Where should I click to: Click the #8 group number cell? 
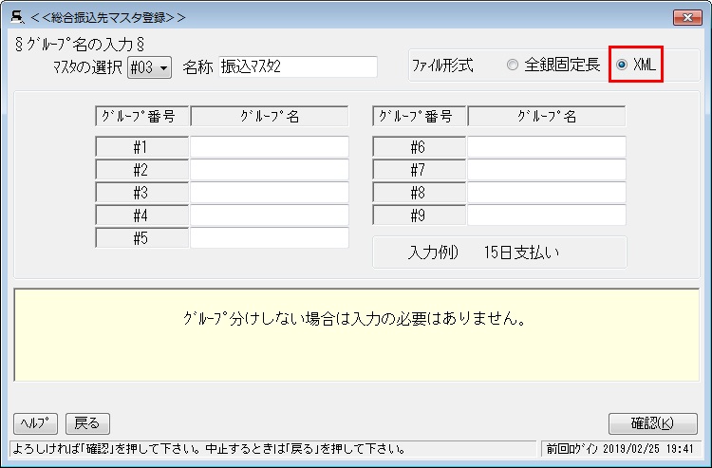[419, 192]
